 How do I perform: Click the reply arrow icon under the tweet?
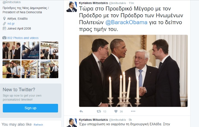[81, 111]
